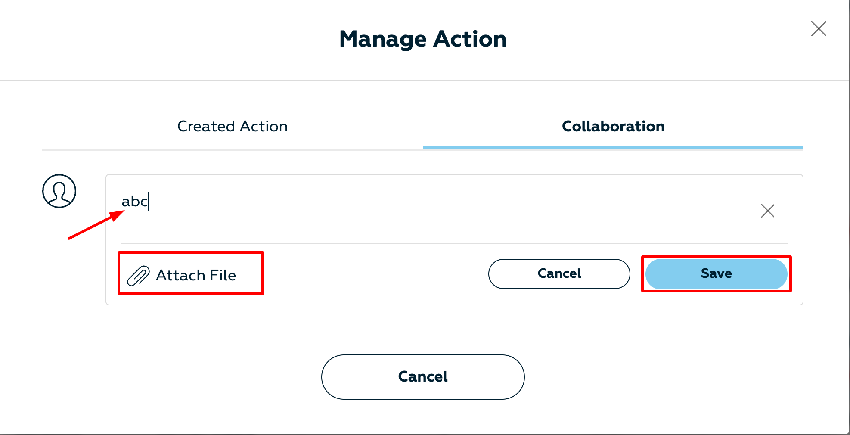This screenshot has height=435, width=850.
Task: Click the large bottom Cancel button
Action: coord(423,377)
